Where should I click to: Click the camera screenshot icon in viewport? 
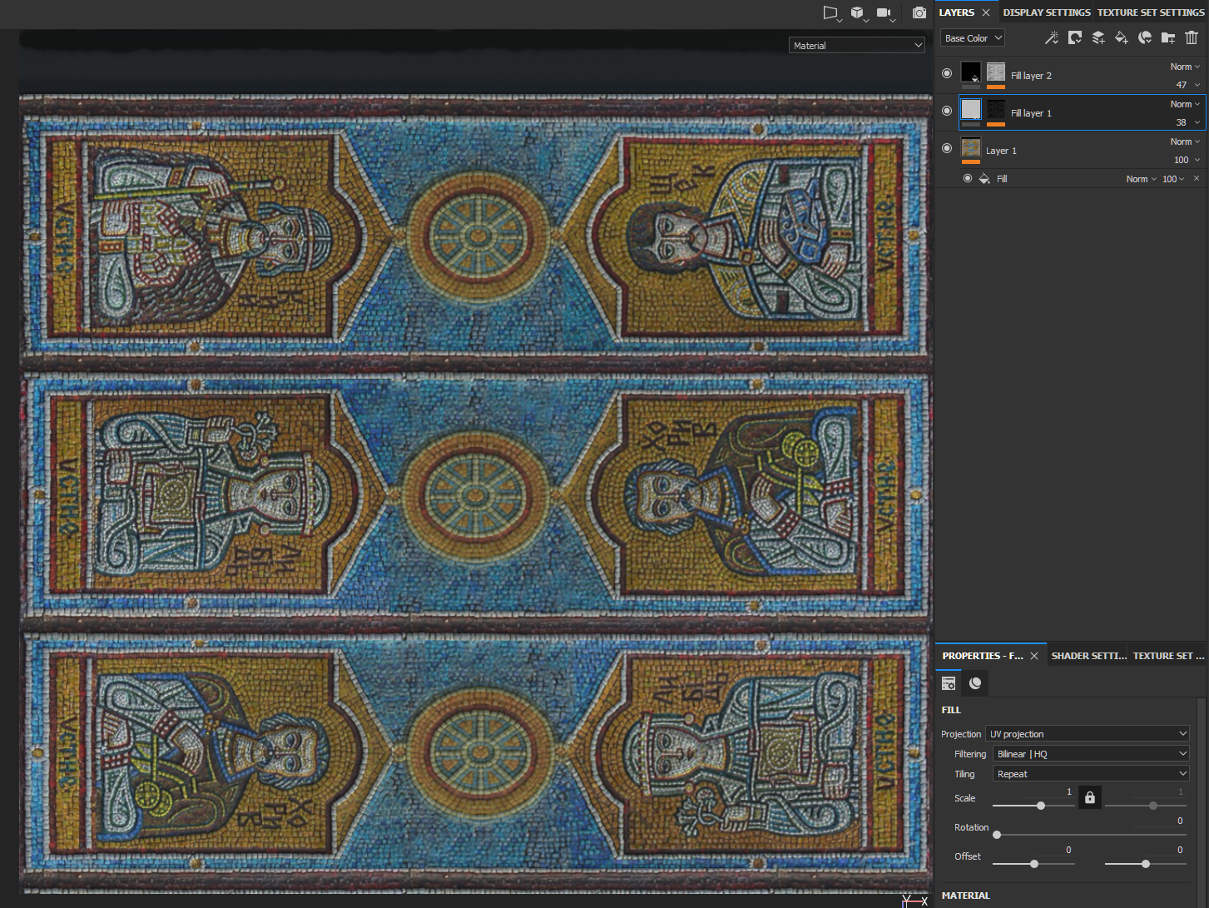[919, 12]
